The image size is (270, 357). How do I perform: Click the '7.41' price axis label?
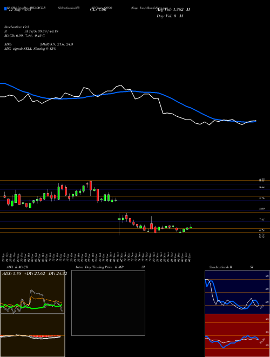tap(262, 220)
